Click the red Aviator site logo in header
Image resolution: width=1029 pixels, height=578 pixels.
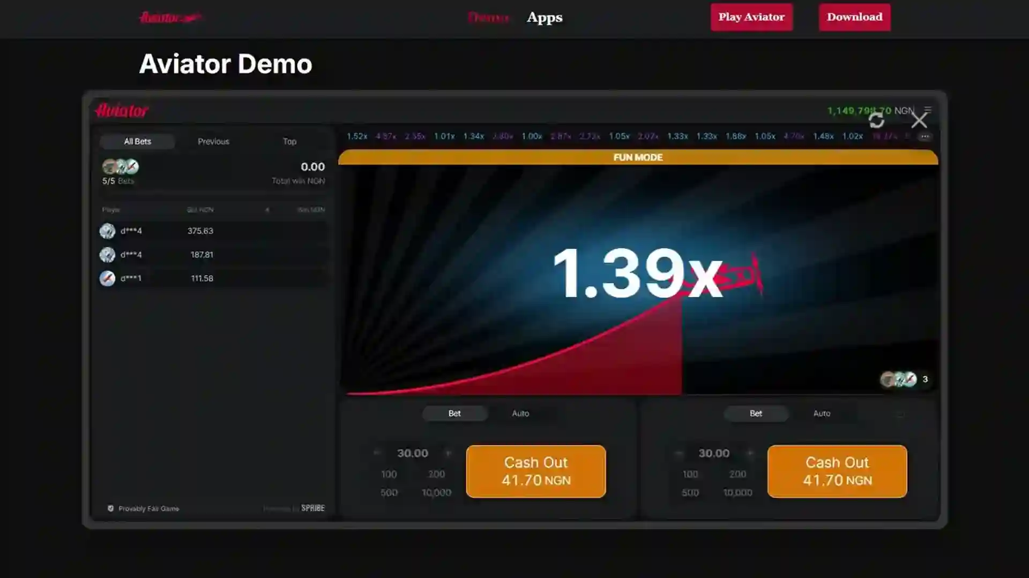170,18
